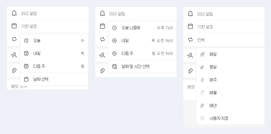Click the bell icon above the 날짜 선택 menu

14,13
